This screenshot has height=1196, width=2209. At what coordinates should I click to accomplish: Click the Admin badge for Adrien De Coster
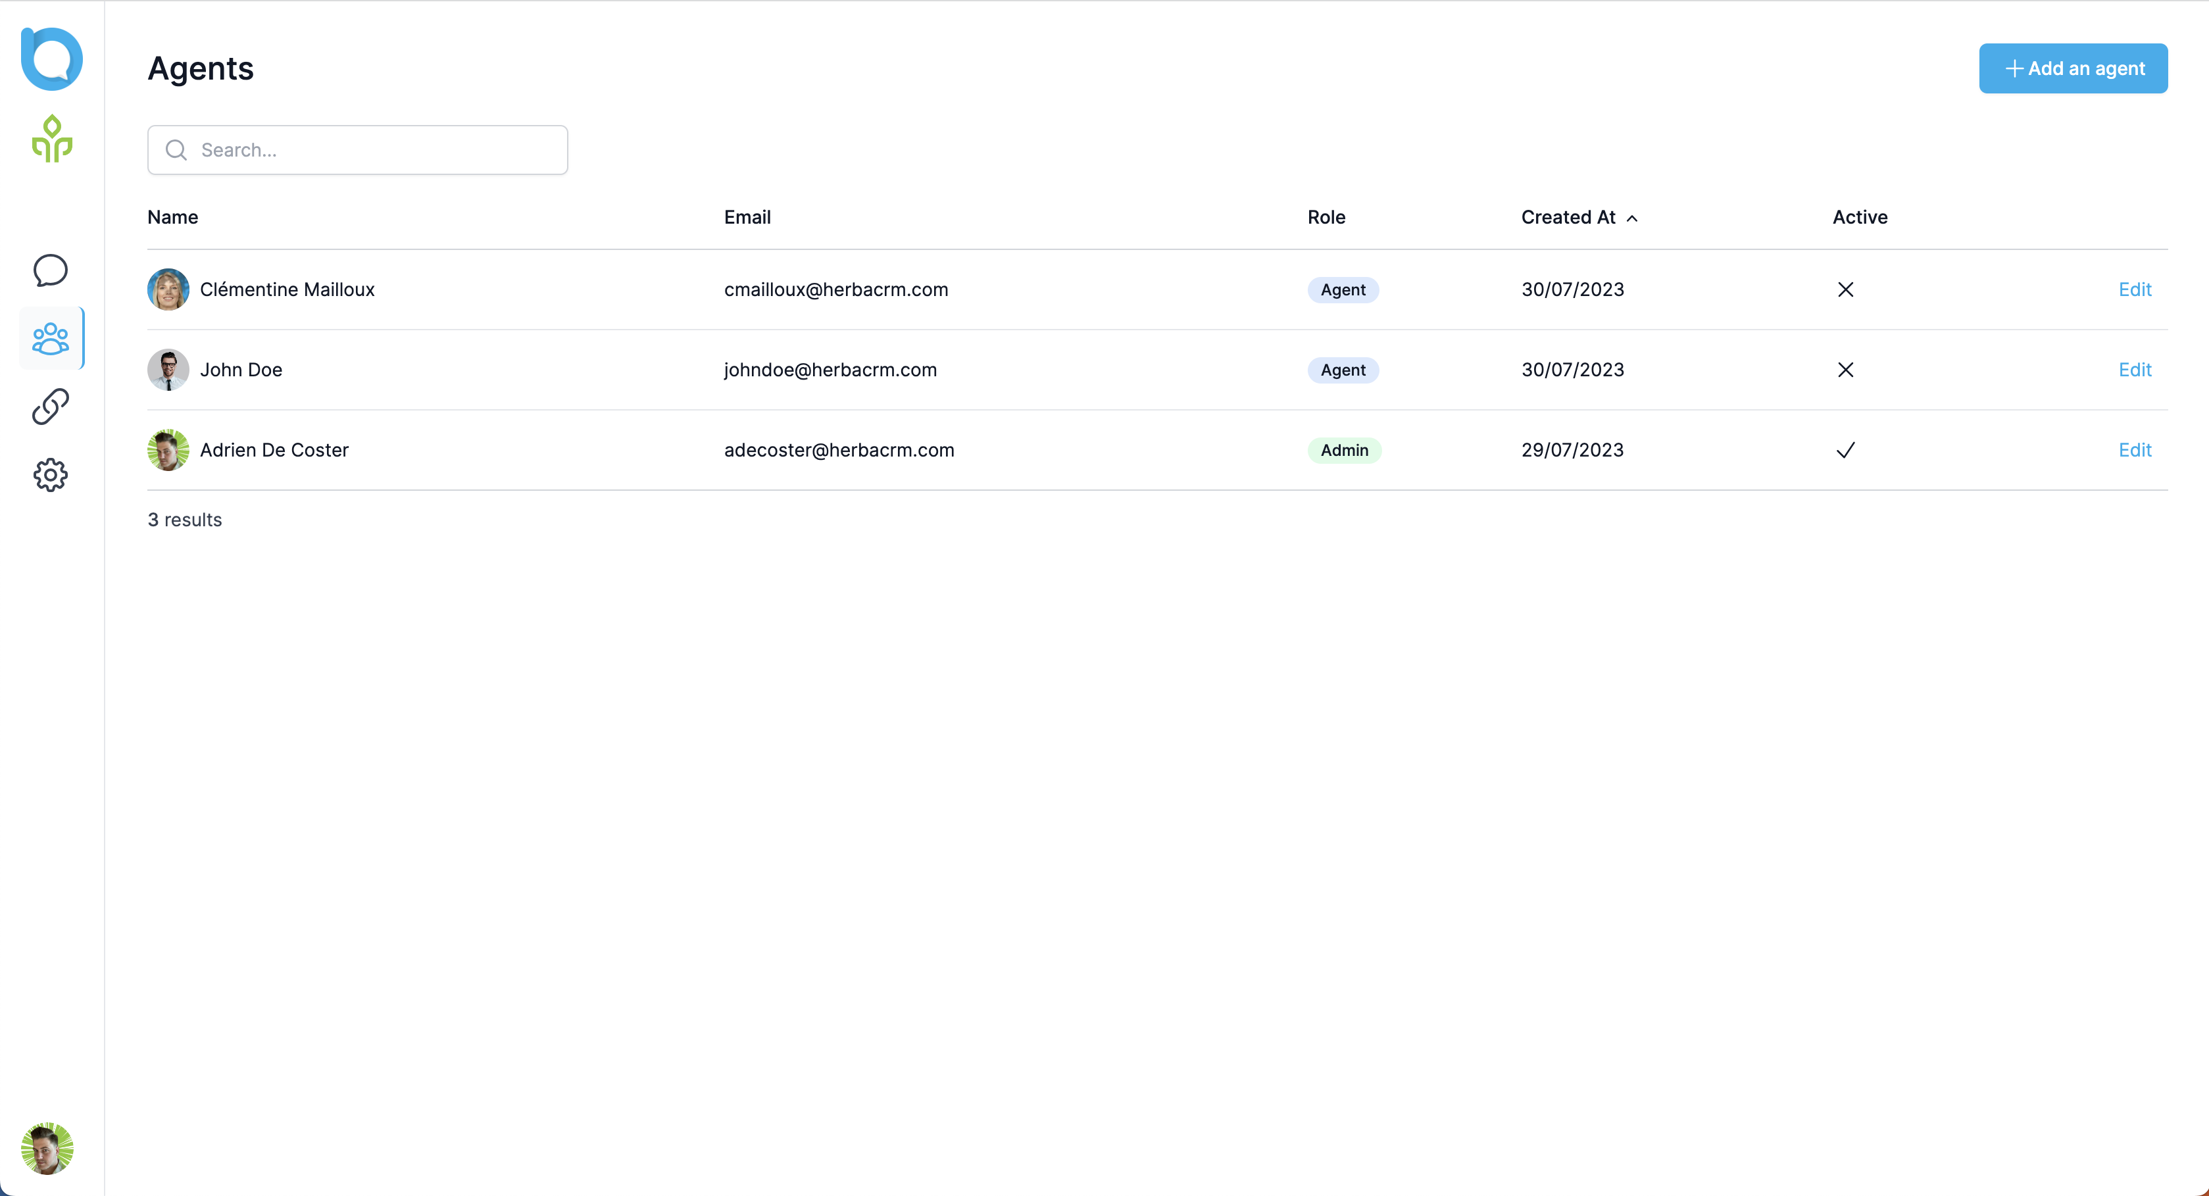[1344, 450]
